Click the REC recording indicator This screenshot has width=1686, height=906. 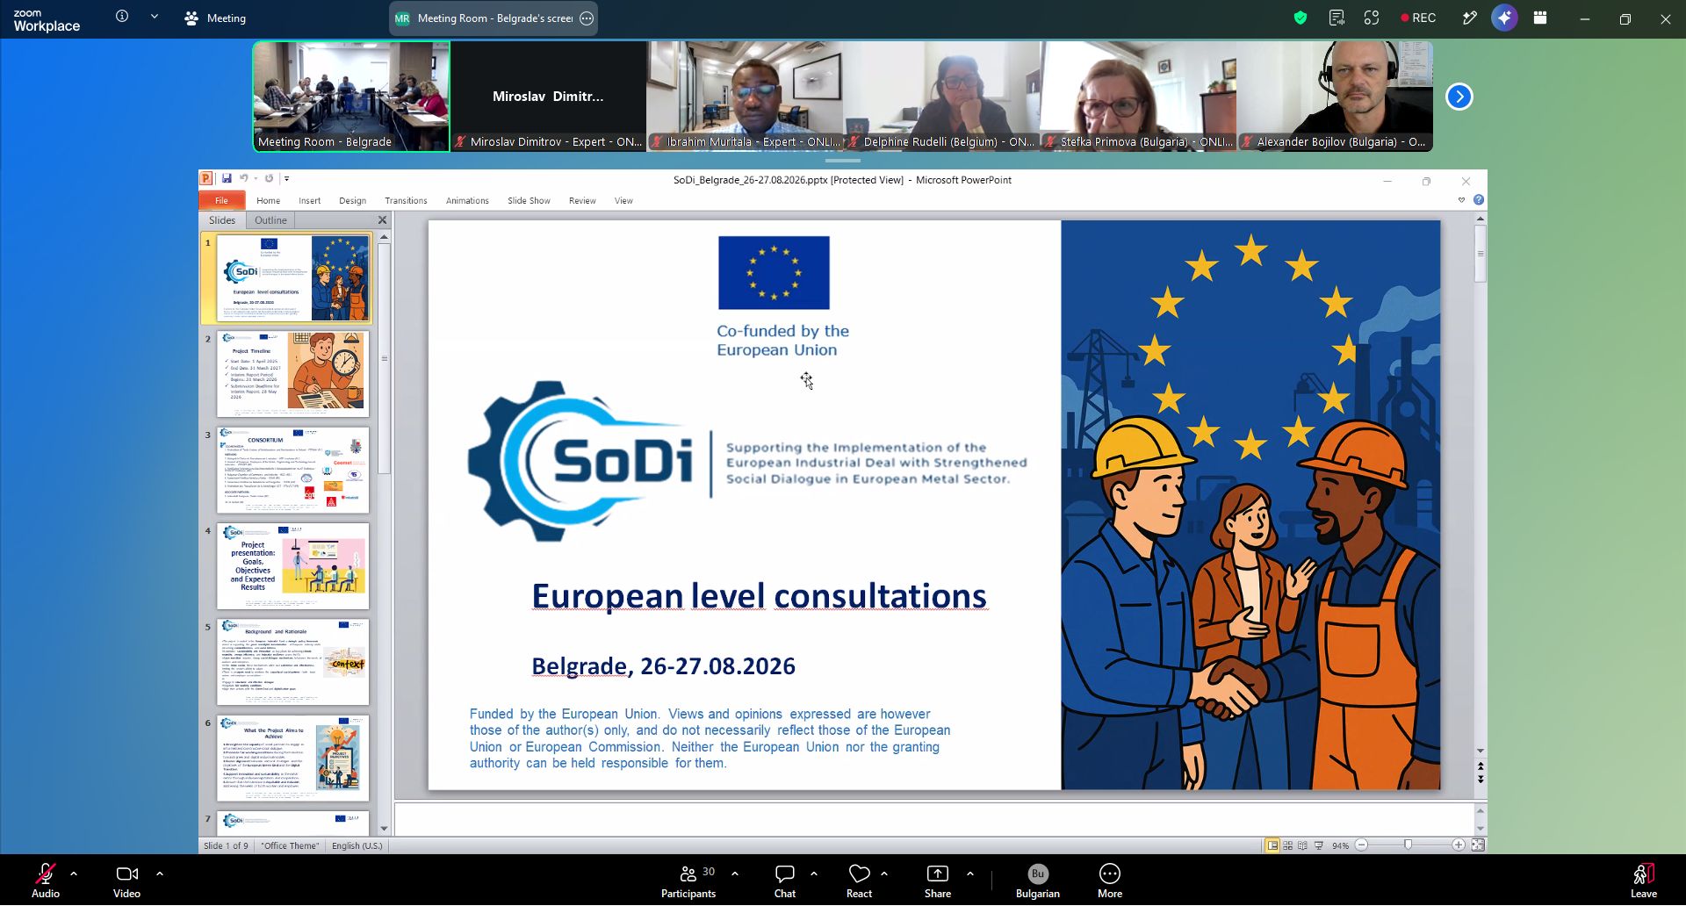(1418, 18)
